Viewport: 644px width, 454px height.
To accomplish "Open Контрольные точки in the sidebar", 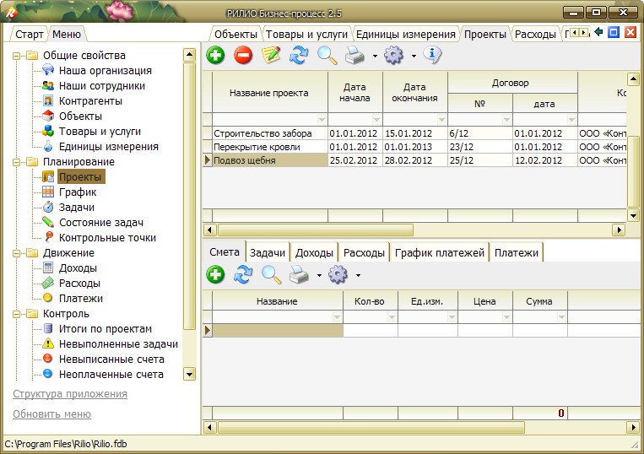I will (x=107, y=238).
